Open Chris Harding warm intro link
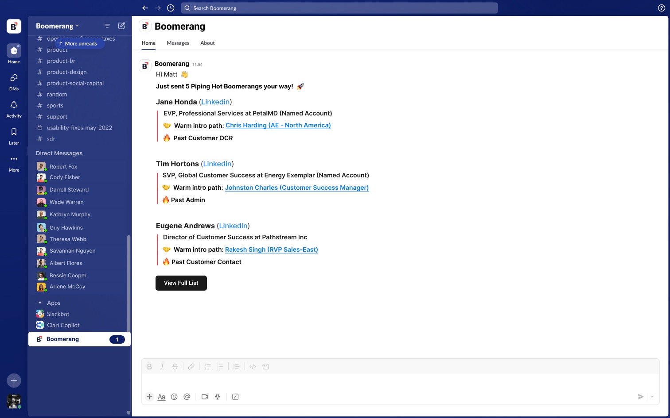This screenshot has height=418, width=670. (278, 125)
